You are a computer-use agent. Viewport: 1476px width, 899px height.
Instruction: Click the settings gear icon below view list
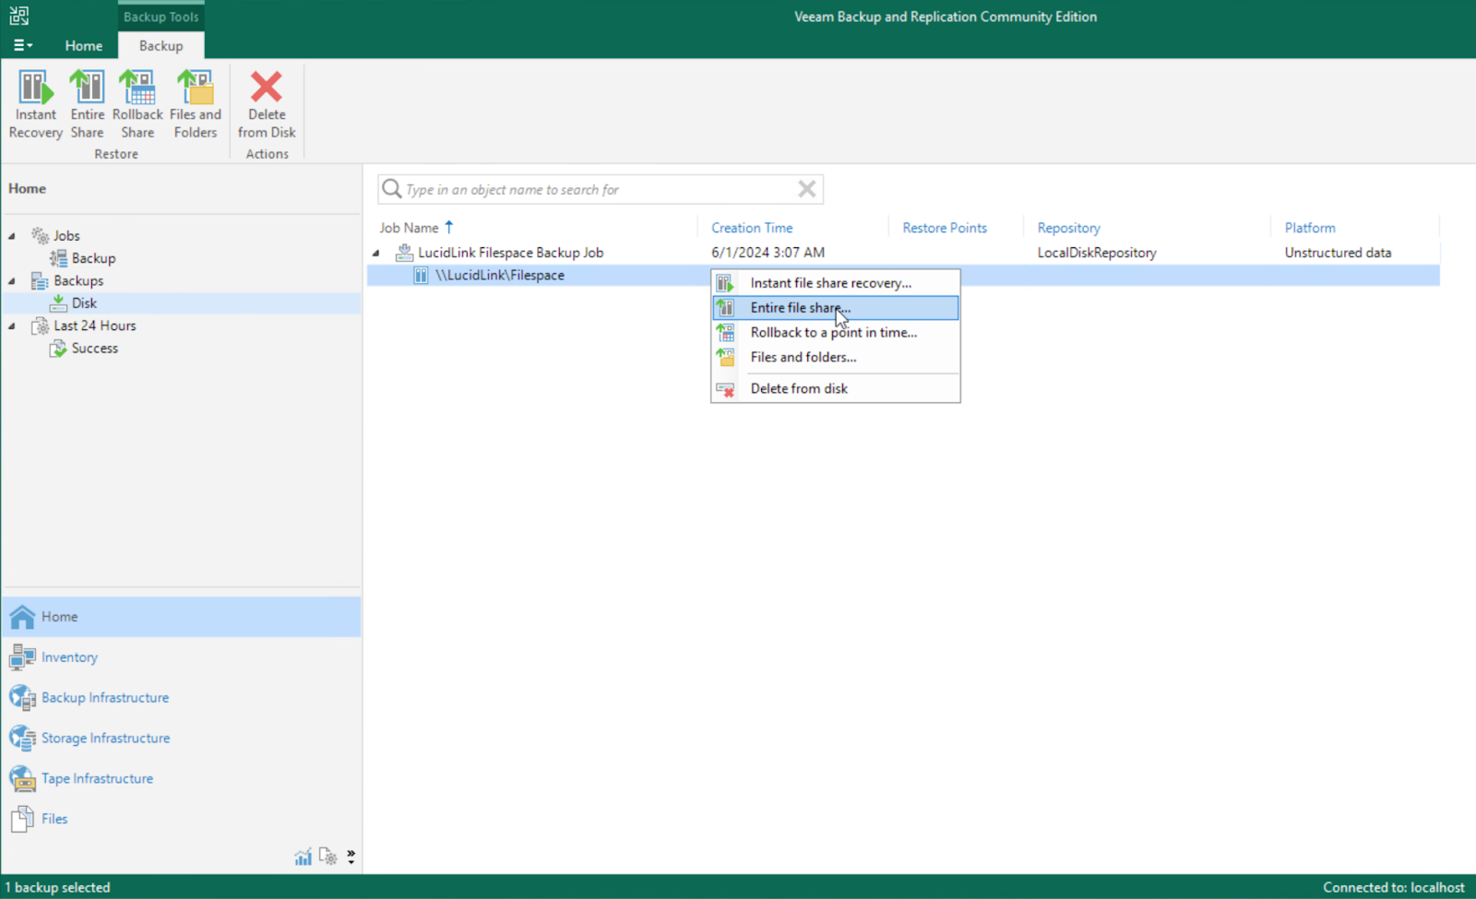[x=328, y=858]
